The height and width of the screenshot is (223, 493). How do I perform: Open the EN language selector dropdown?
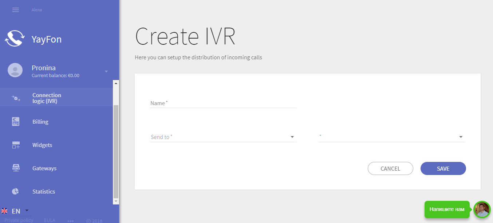tap(16, 211)
